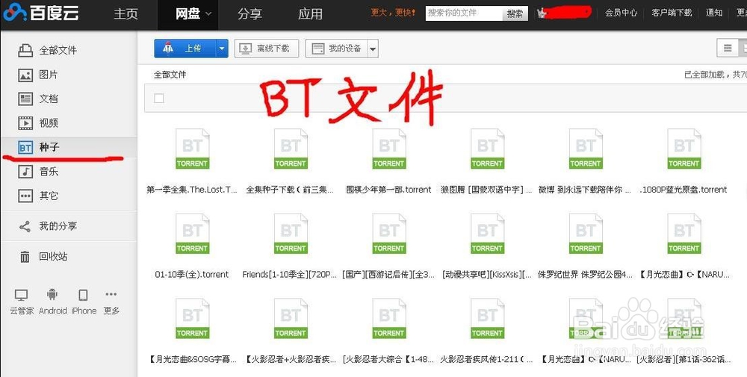The height and width of the screenshot is (377, 747).
Task: Select the .1080P蓝光原盘.torrent file icon
Action: (x=684, y=149)
